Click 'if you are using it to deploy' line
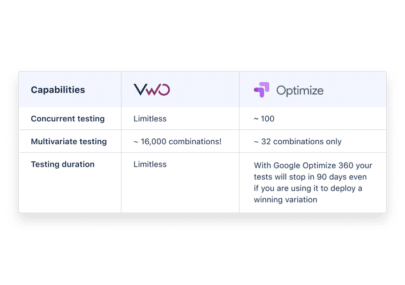 tap(307, 188)
